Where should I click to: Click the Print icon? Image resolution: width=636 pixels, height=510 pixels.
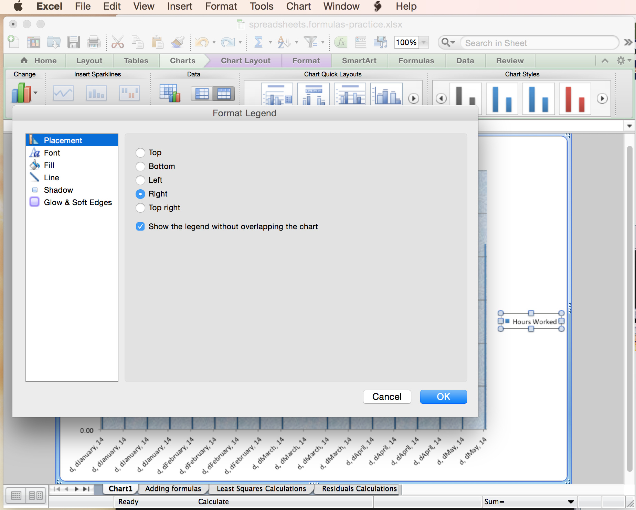(x=93, y=42)
